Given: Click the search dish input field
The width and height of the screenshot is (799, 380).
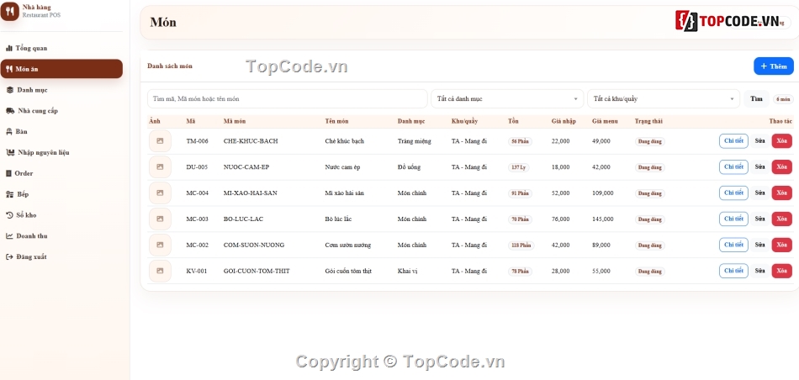Looking at the screenshot, I should click(288, 99).
